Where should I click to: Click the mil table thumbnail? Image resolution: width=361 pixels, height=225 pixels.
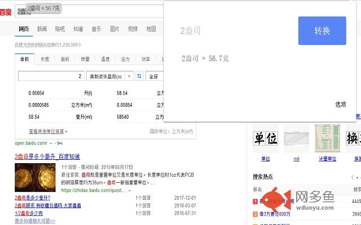[296, 138]
